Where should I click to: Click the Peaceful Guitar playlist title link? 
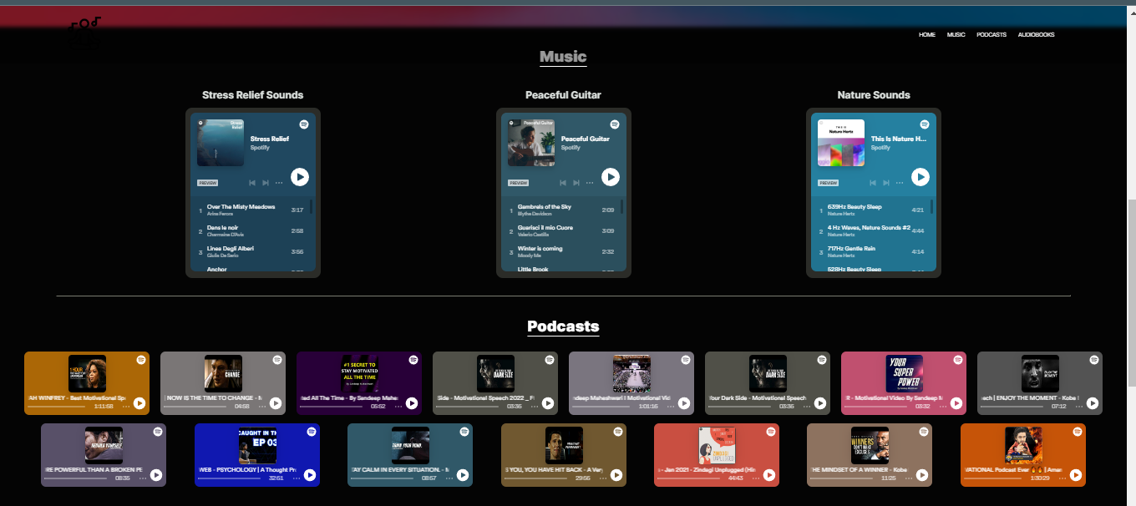[586, 139]
